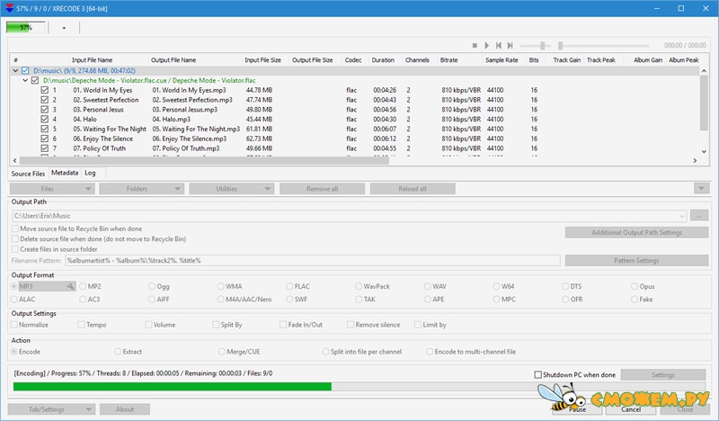Uncheck track 6 Enjoy The Silence
The image size is (719, 421).
[x=44, y=139]
